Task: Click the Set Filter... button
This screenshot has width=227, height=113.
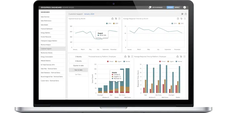Action: click(78, 74)
